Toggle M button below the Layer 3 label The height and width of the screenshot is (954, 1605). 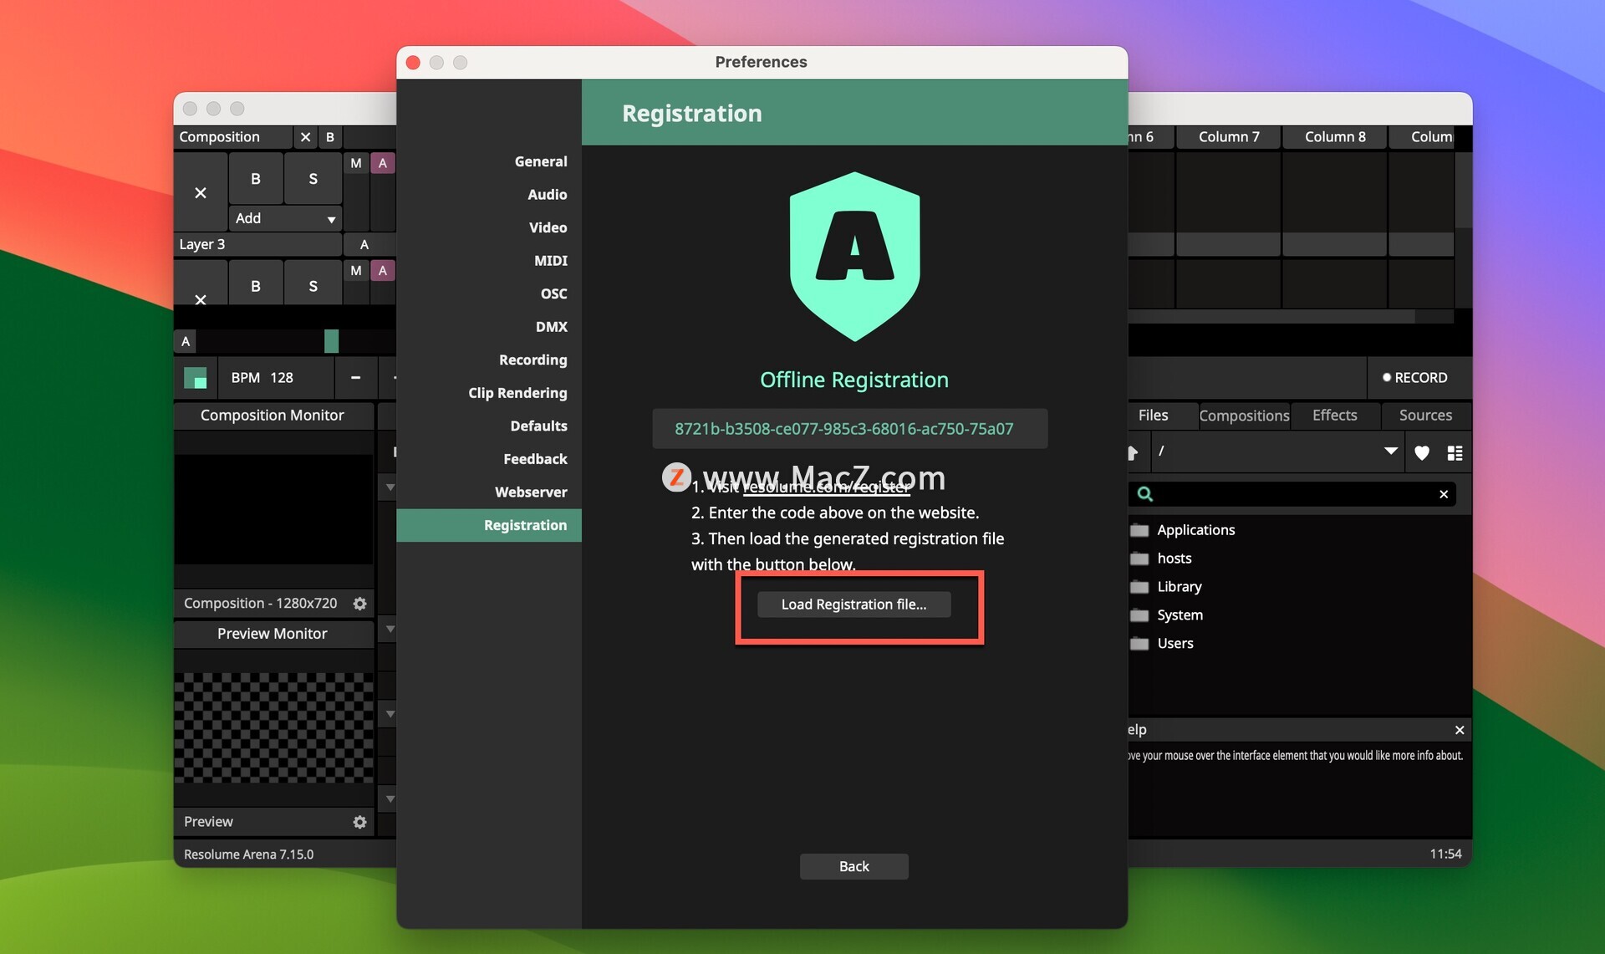(x=356, y=270)
